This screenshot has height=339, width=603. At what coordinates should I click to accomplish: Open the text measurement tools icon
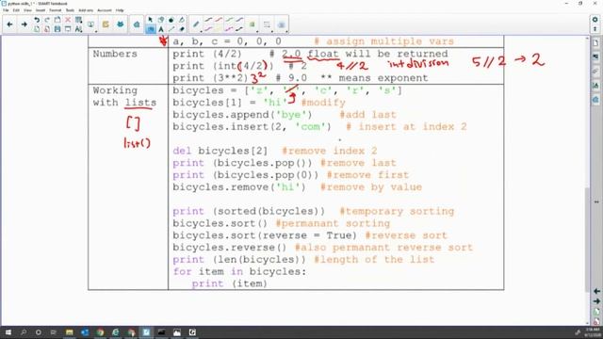pos(78,29)
